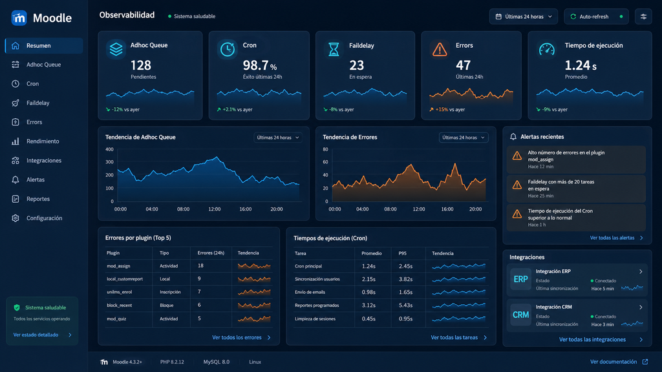Change Tendencia de Adhoc Queue time range dropdown
The width and height of the screenshot is (662, 372).
(278, 138)
